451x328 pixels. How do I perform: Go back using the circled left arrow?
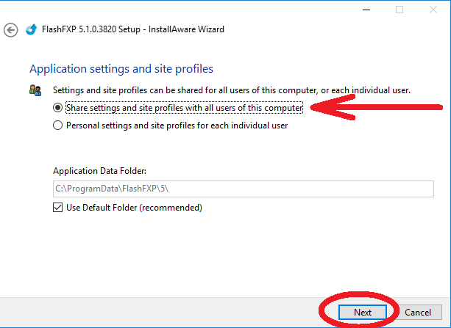coord(10,30)
